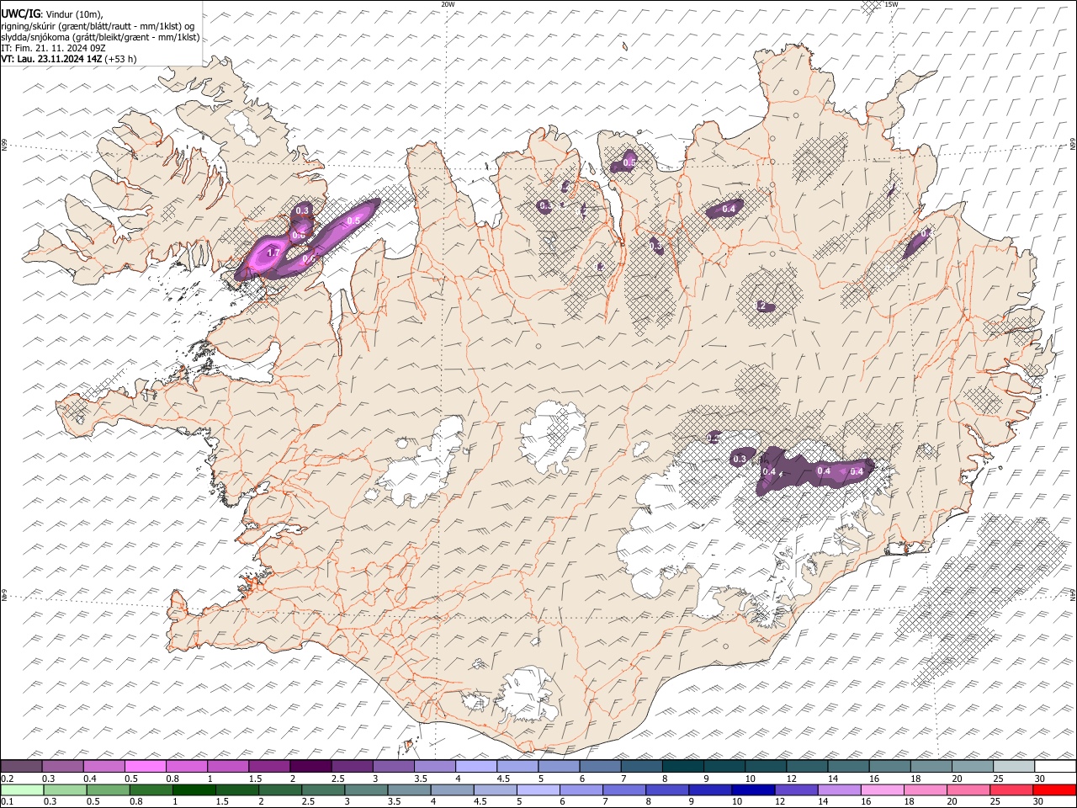Image resolution: width=1077 pixels, height=808 pixels.
Task: Click the 12 label in the bottom legend row
Action: click(x=780, y=801)
